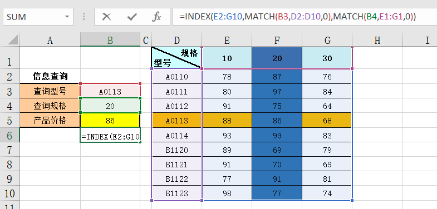Select row 1 header

pos(10,58)
